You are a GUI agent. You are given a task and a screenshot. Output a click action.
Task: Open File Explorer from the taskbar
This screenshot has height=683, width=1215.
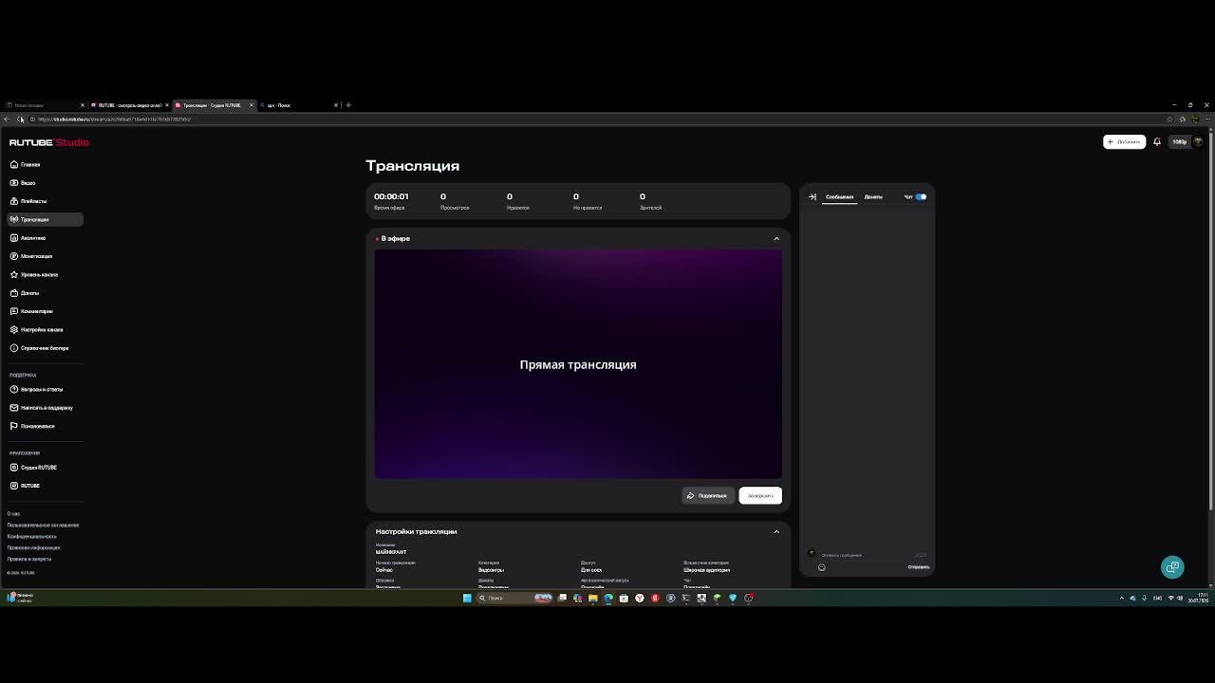tap(593, 598)
